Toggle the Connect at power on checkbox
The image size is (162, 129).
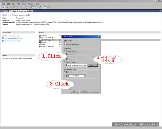click(x=65, y=44)
